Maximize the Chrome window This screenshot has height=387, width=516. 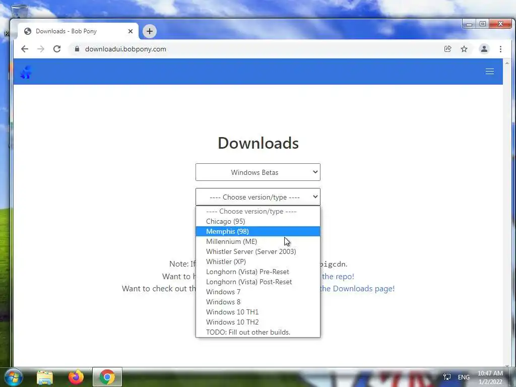click(x=483, y=24)
